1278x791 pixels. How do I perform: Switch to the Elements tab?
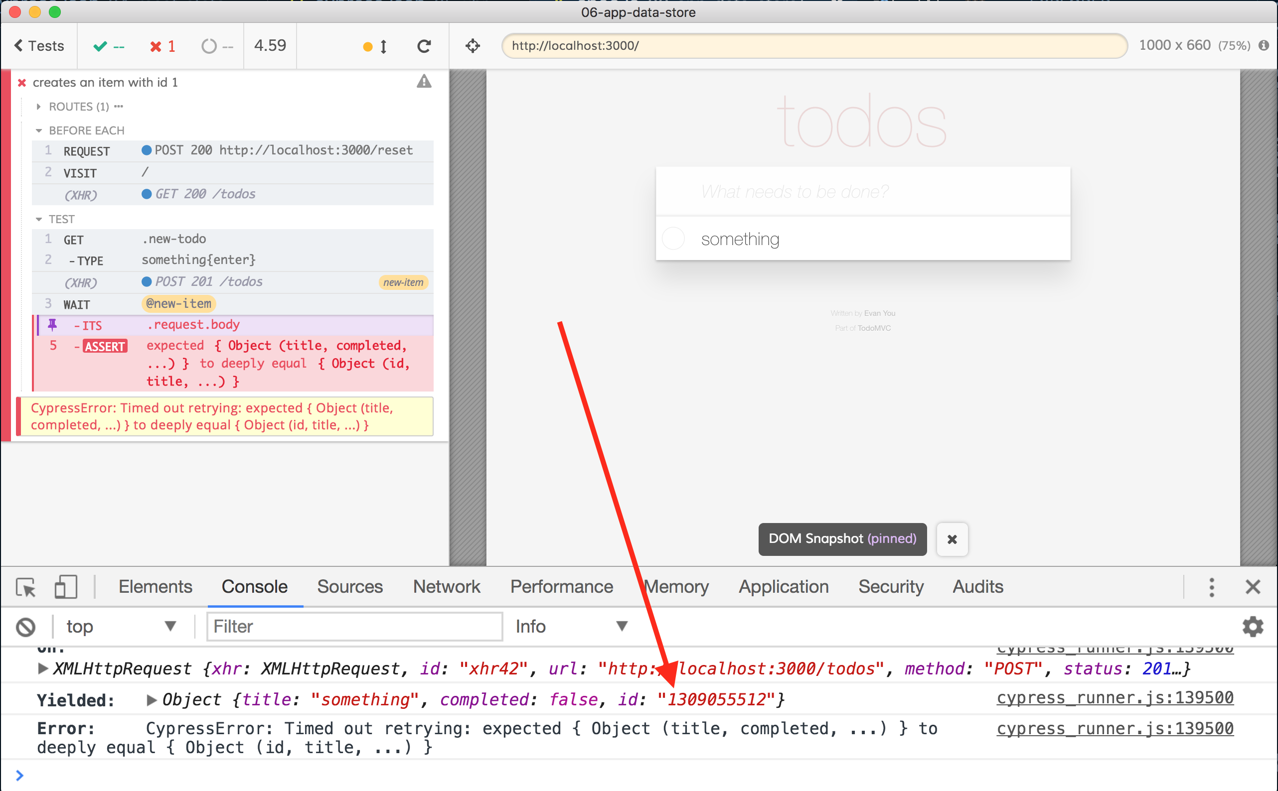(156, 587)
